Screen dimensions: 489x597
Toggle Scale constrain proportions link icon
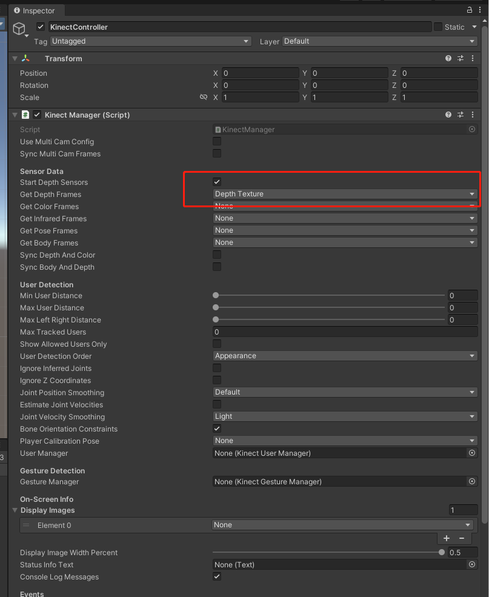click(204, 97)
